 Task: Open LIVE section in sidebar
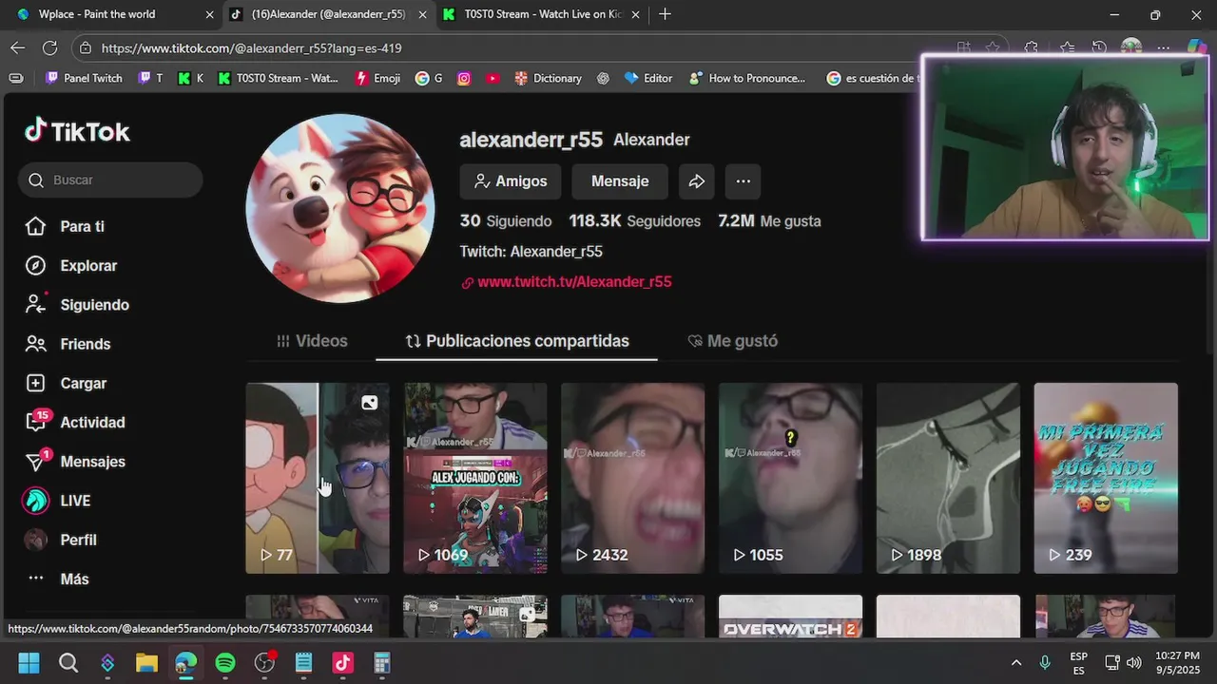pyautogui.click(x=57, y=501)
